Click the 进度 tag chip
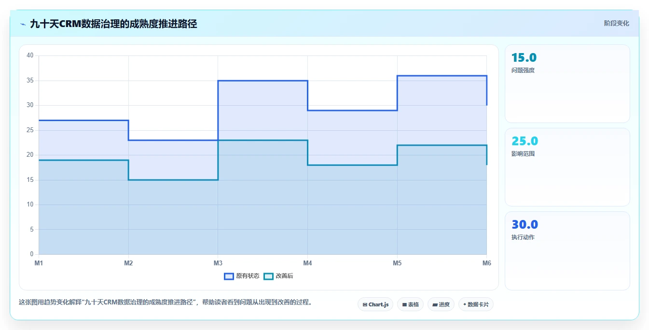Viewport: 649px width, 330px height. point(441,304)
